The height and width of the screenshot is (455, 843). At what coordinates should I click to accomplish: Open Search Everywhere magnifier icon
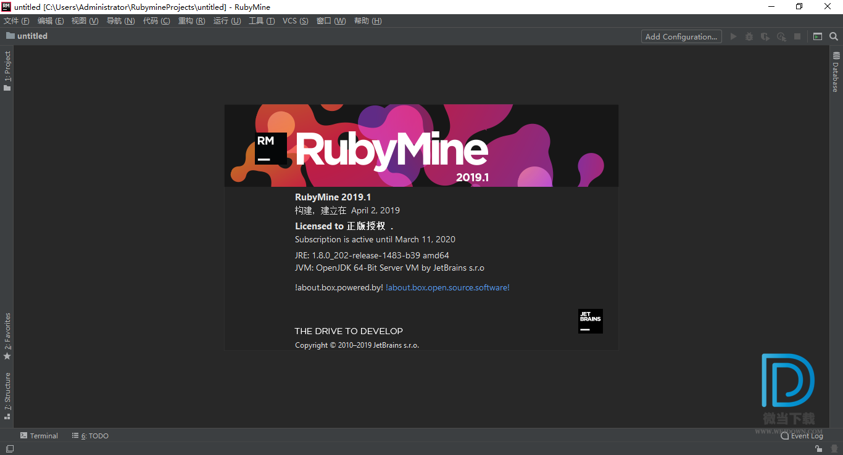pyautogui.click(x=833, y=36)
